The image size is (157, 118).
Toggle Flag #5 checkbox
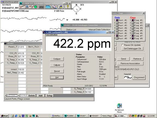[133, 31]
